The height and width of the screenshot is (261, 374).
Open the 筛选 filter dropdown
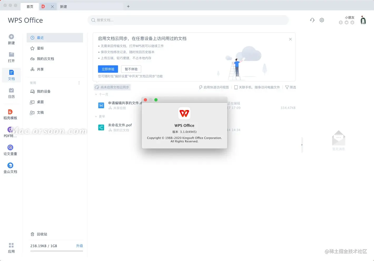click(291, 87)
